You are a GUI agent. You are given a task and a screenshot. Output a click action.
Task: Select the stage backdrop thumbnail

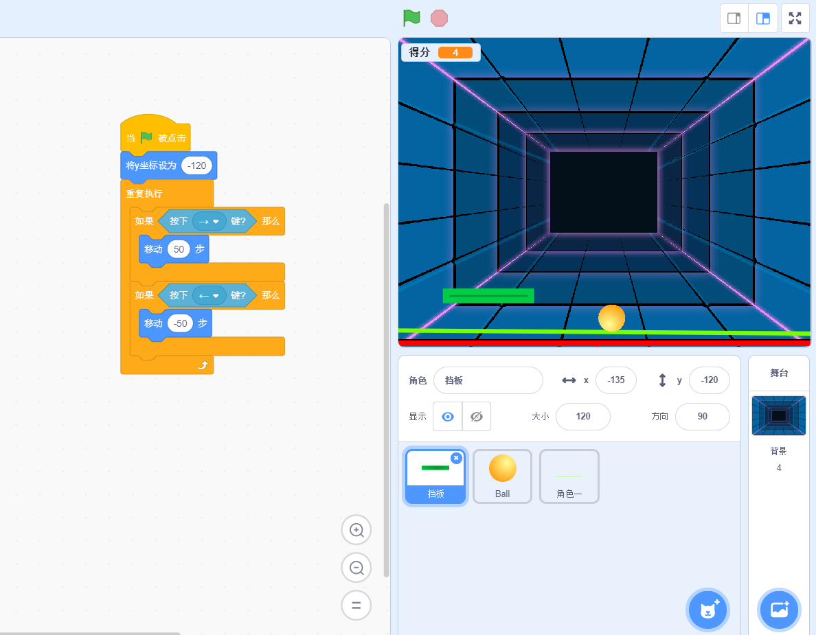tap(778, 415)
